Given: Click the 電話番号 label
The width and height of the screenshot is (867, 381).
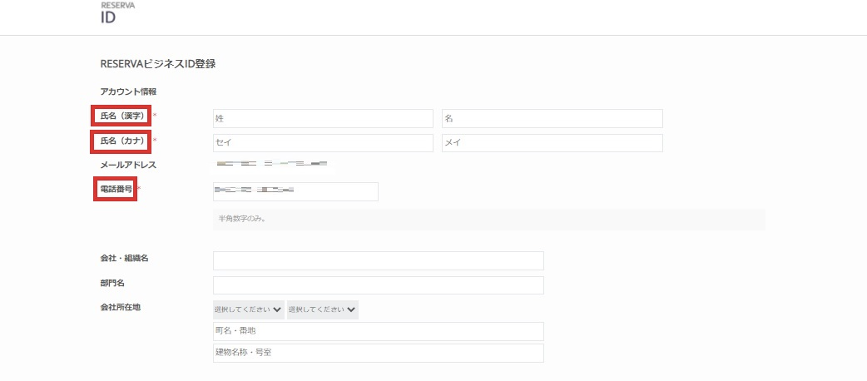Looking at the screenshot, I should coord(116,190).
